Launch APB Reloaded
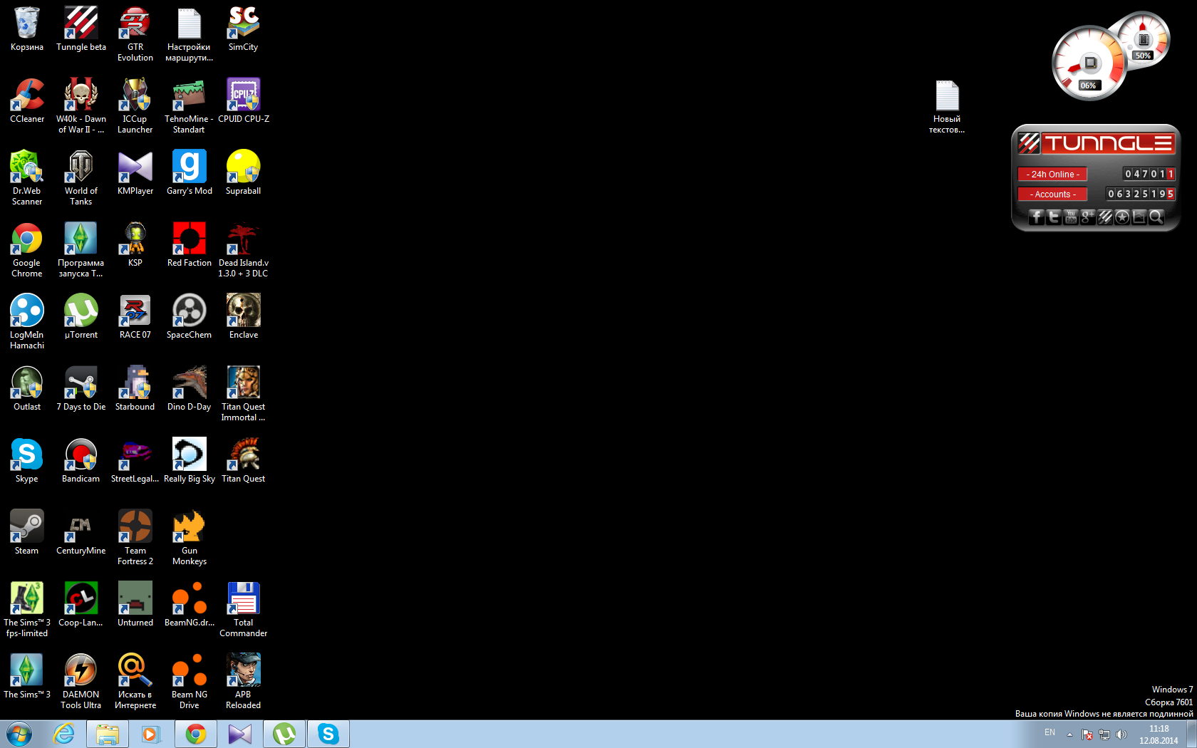The height and width of the screenshot is (748, 1197). pyautogui.click(x=244, y=682)
